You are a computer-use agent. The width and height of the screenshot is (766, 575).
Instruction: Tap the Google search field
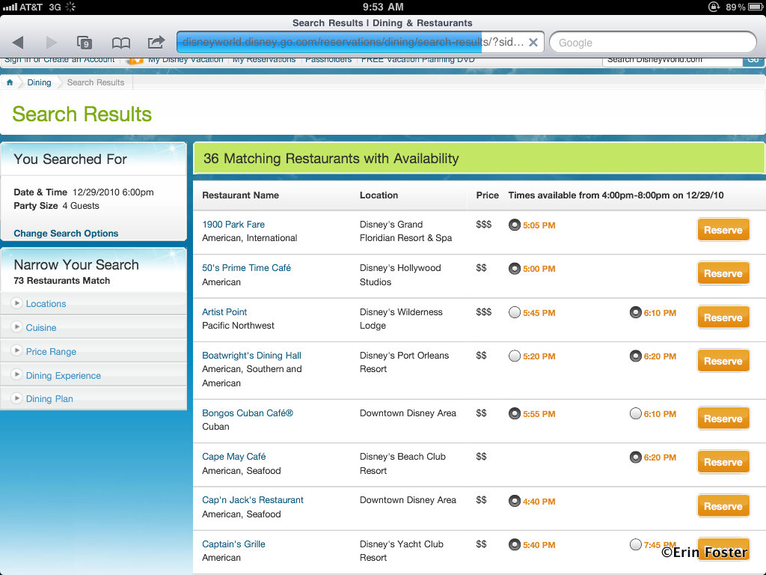click(x=652, y=43)
